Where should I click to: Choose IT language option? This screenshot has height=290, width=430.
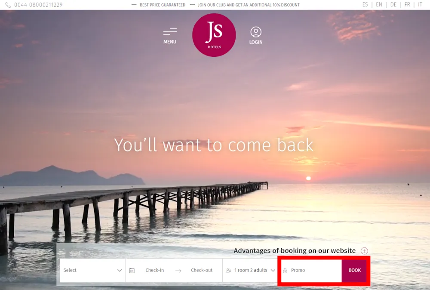[x=420, y=5]
